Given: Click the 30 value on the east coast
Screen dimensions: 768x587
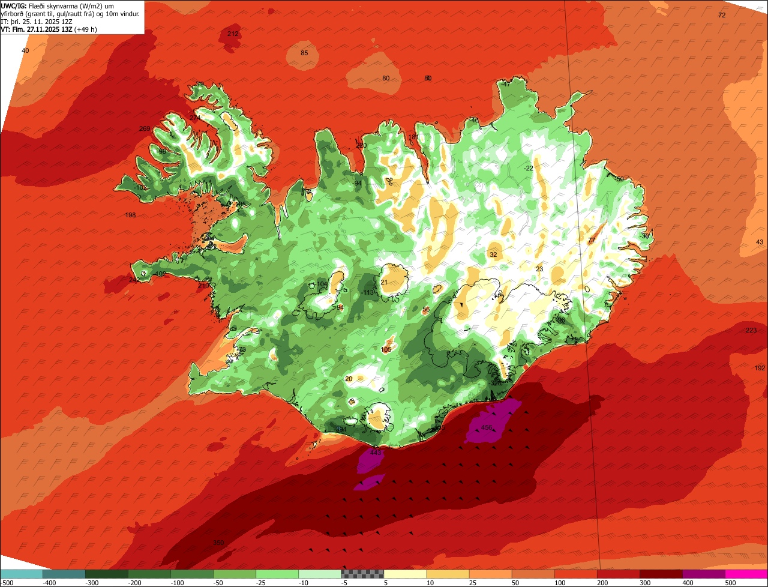Looking at the screenshot, I should [x=645, y=236].
